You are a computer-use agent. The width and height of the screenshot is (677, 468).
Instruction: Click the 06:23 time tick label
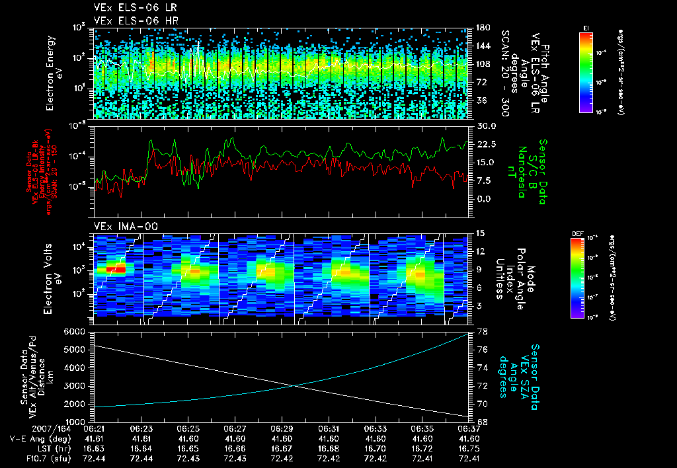141,429
